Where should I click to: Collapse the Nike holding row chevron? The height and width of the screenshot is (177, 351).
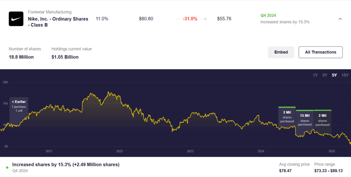[x=340, y=19]
